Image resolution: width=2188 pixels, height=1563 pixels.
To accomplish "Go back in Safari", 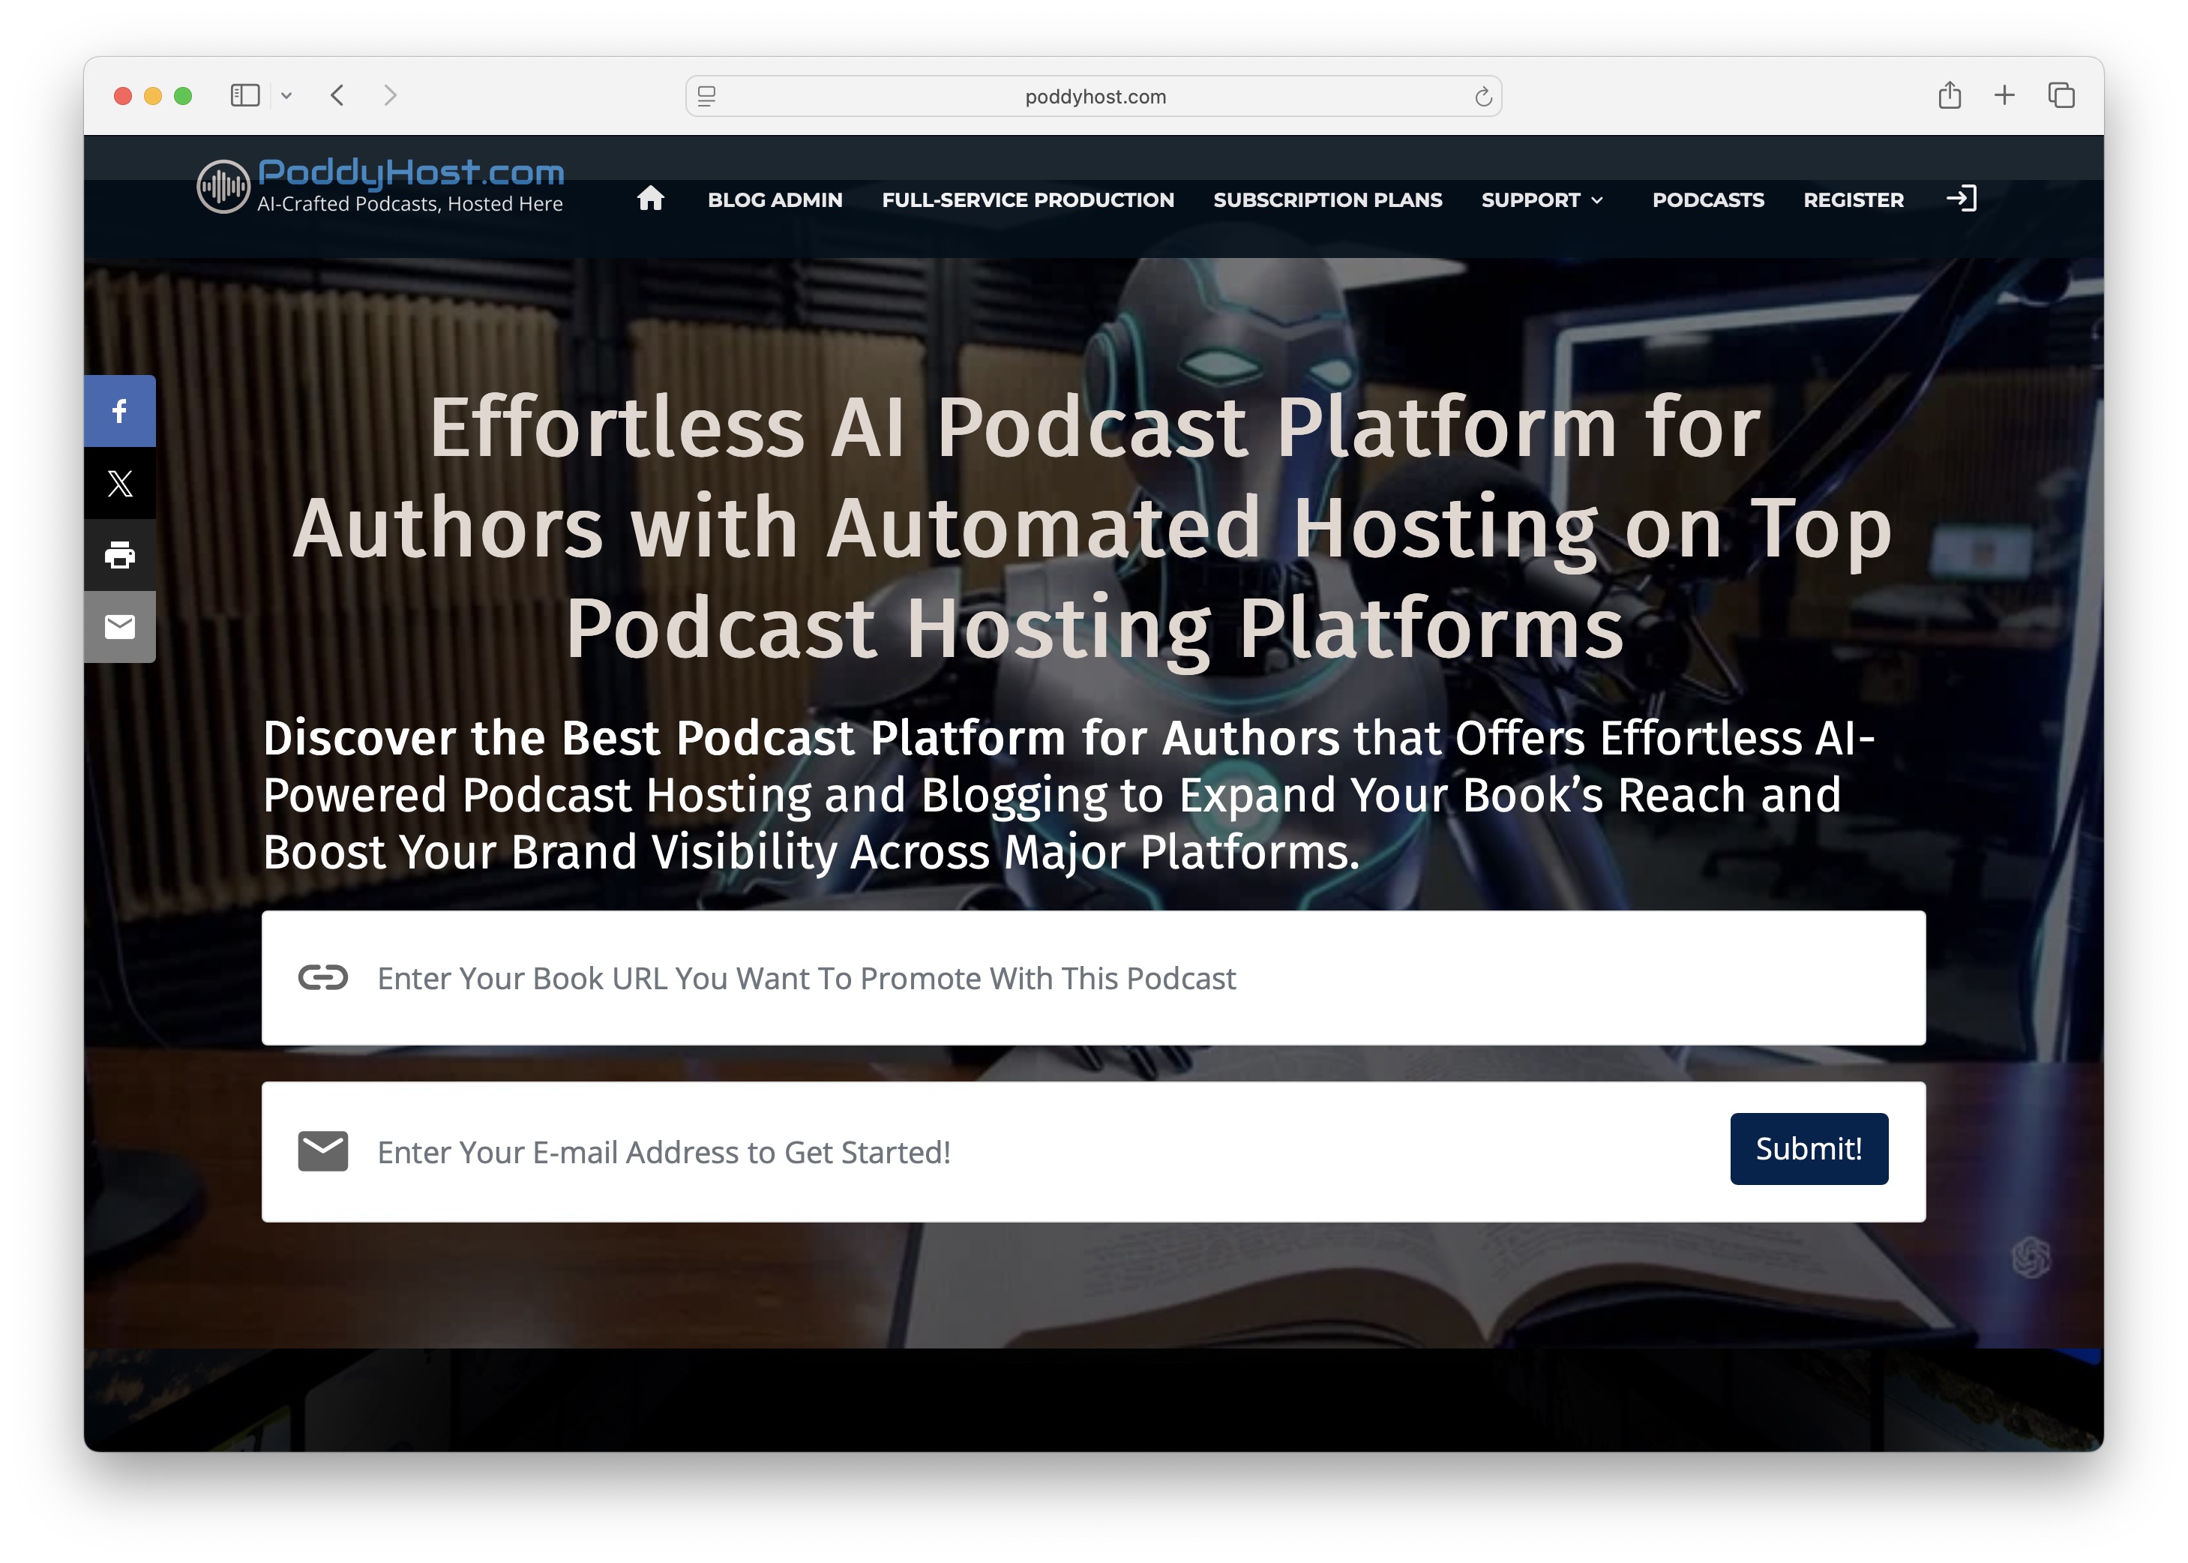I will (337, 95).
